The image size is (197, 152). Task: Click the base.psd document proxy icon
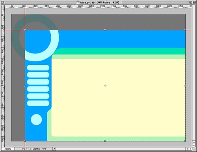78,2
